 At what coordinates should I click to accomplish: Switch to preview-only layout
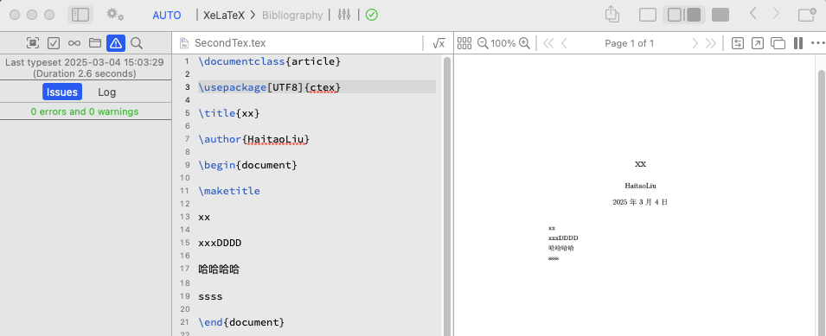click(720, 15)
